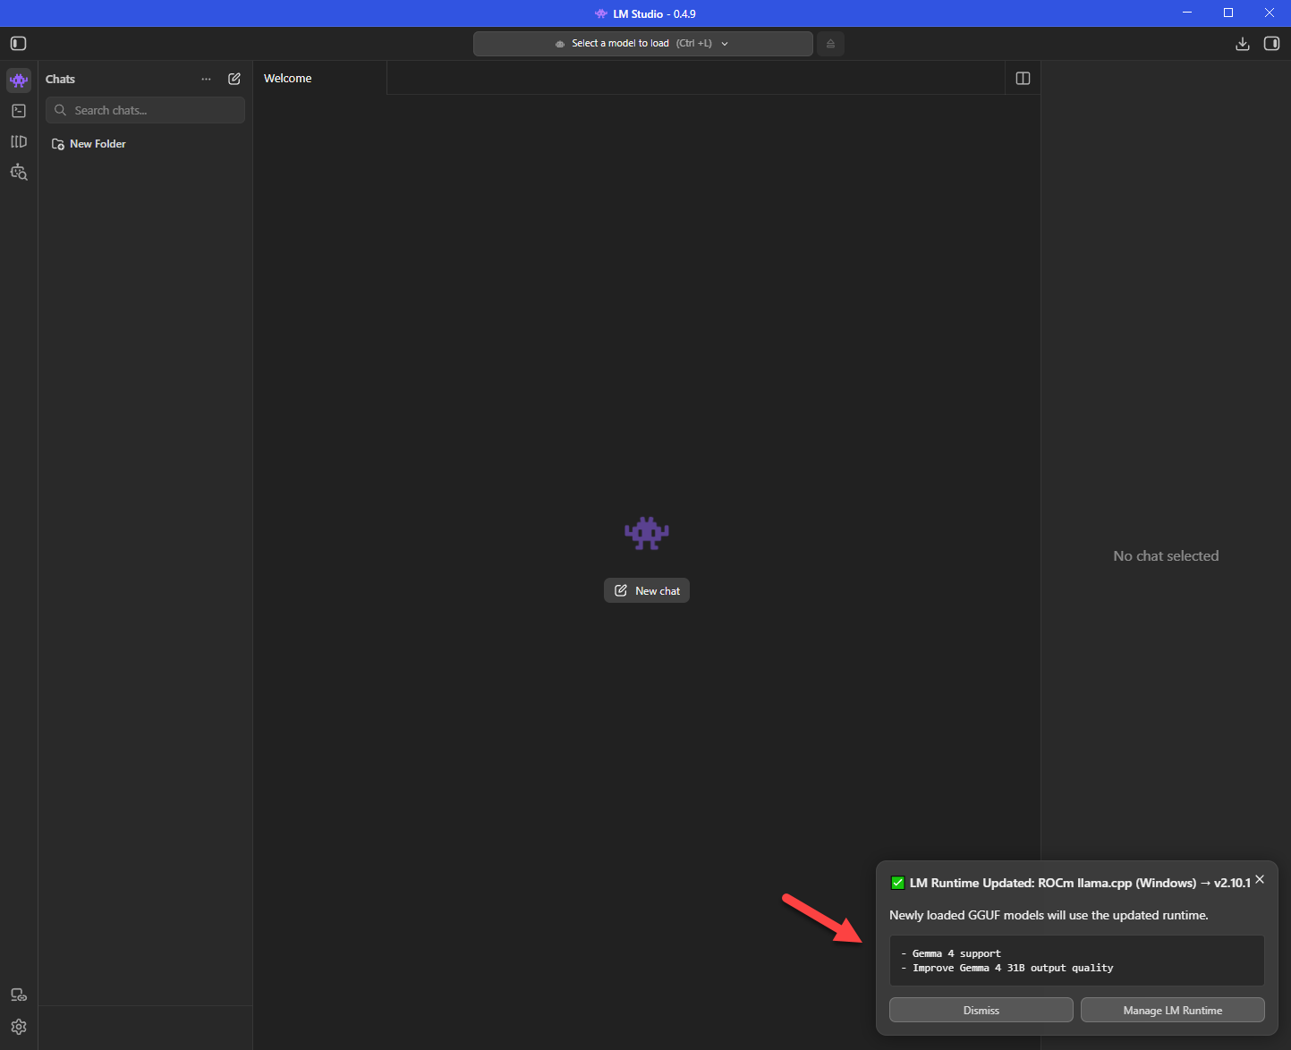Open the My Models library icon
Viewport: 1291px width, 1050px height.
19,141
